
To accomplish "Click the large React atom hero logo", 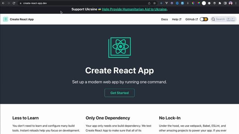I will pos(119,48).
